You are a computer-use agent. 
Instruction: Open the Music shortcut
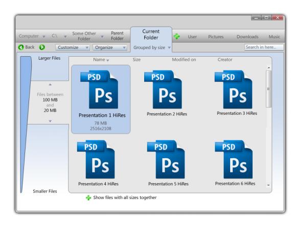point(275,37)
